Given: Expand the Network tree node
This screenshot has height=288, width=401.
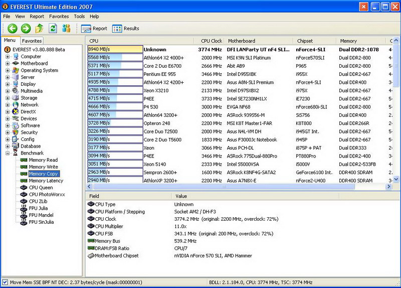Looking at the screenshot, I should pyautogui.click(x=8, y=105).
